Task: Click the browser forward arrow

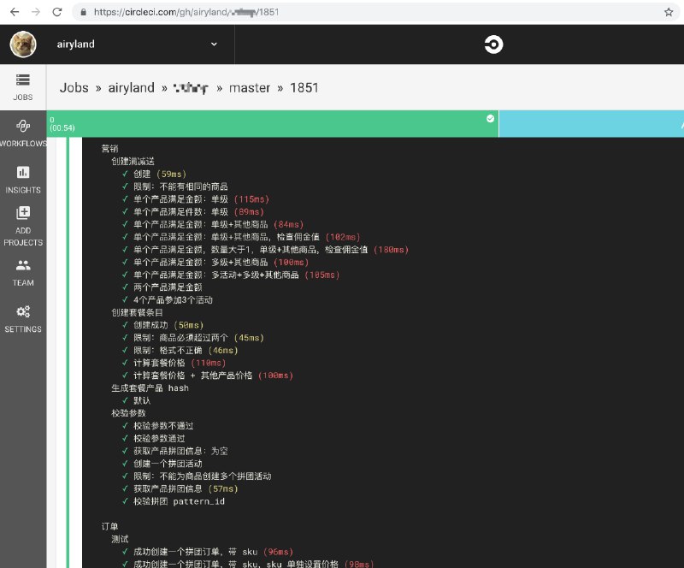Action: tap(35, 12)
